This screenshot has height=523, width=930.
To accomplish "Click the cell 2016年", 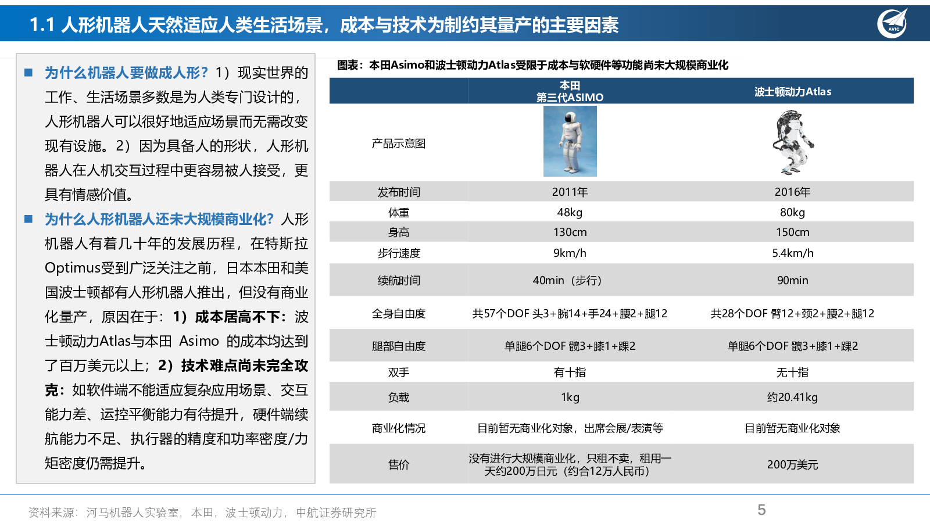I will 793,192.
